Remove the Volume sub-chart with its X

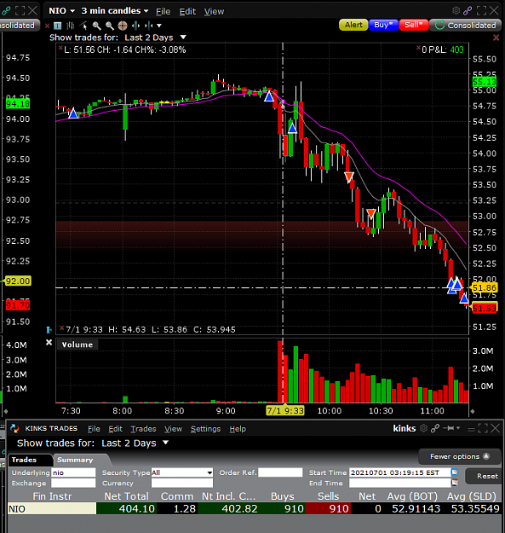click(x=49, y=342)
